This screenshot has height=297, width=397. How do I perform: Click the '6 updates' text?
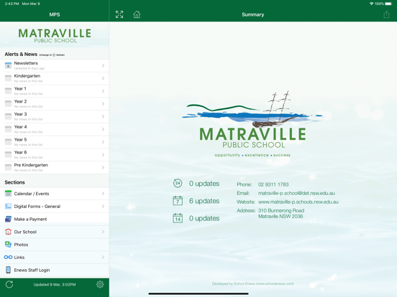(204, 201)
